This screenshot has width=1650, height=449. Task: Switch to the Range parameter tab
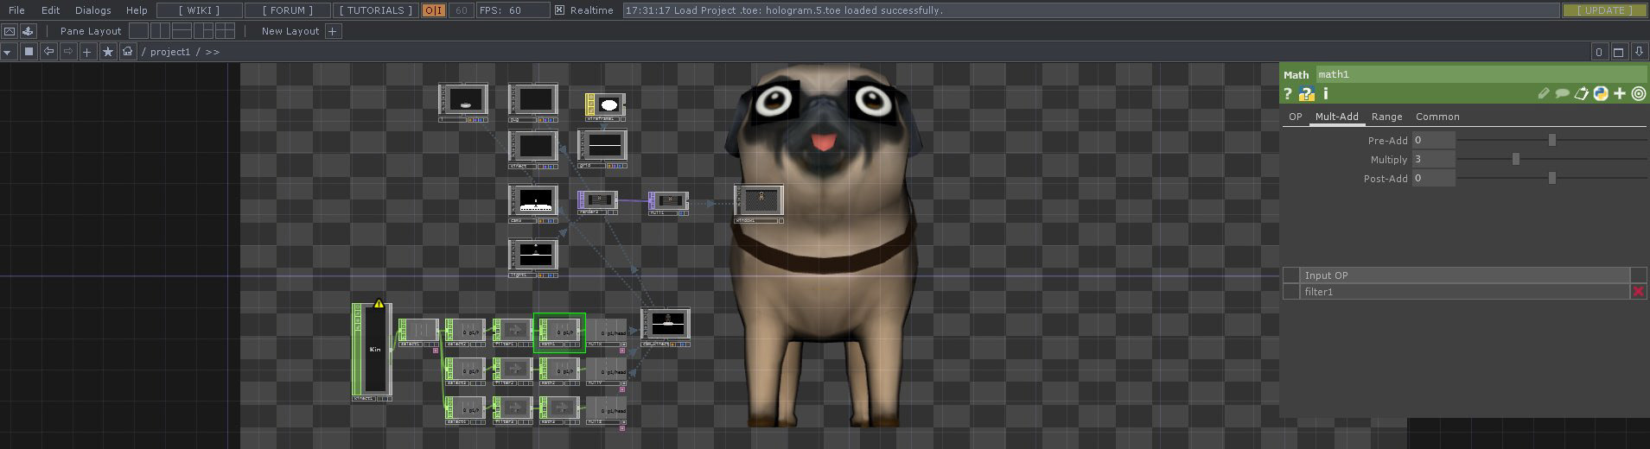pyautogui.click(x=1386, y=117)
